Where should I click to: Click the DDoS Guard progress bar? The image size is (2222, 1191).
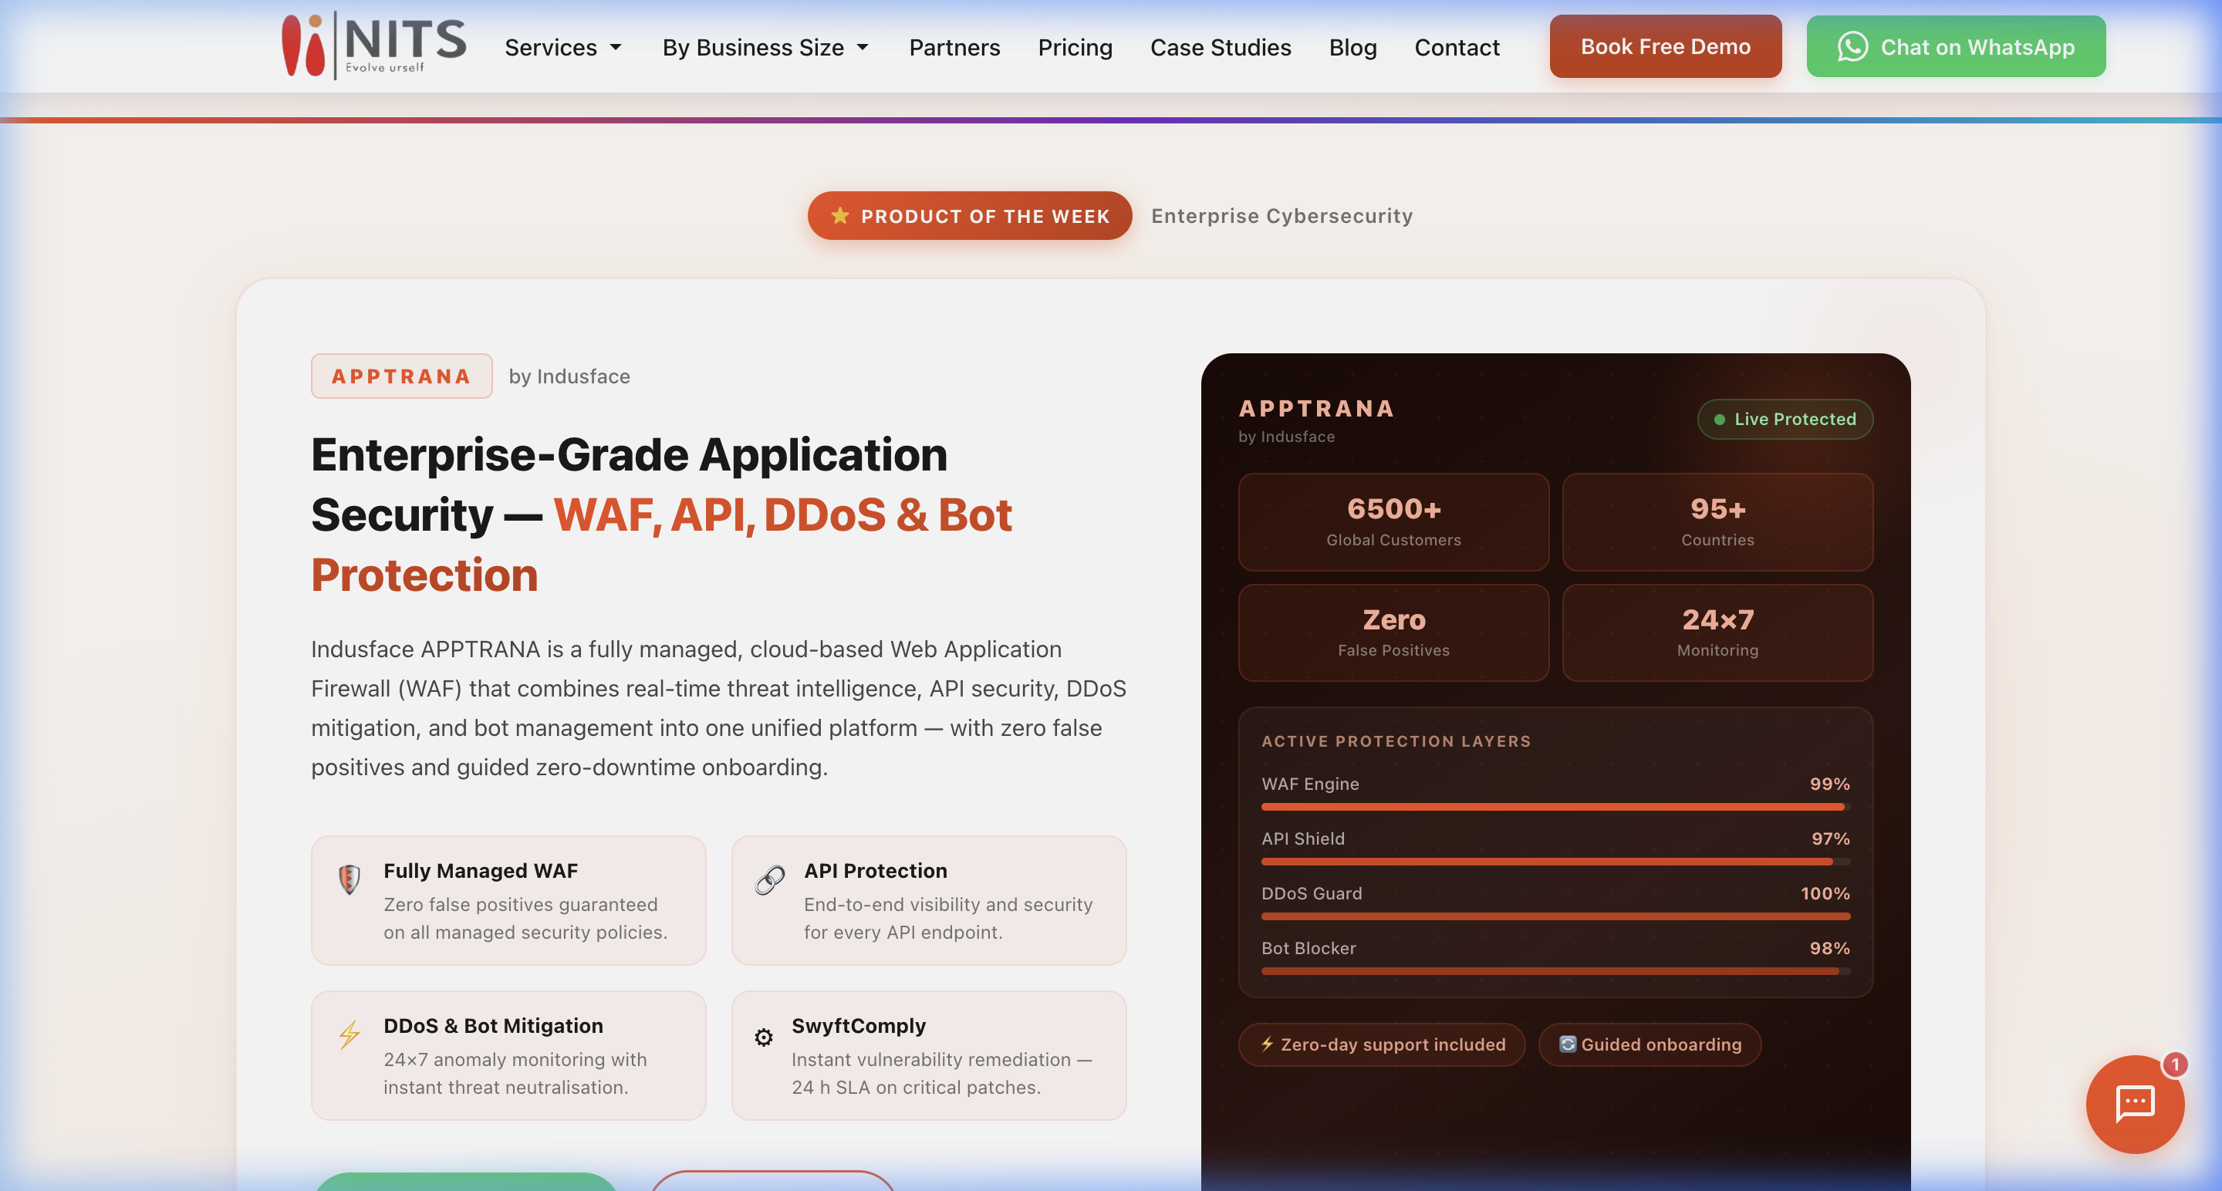[x=1555, y=916]
